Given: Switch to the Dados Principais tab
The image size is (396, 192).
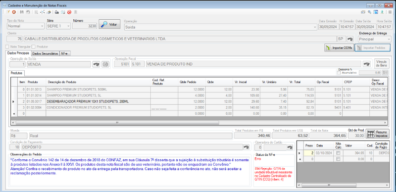Looking at the screenshot, I should [18, 53].
